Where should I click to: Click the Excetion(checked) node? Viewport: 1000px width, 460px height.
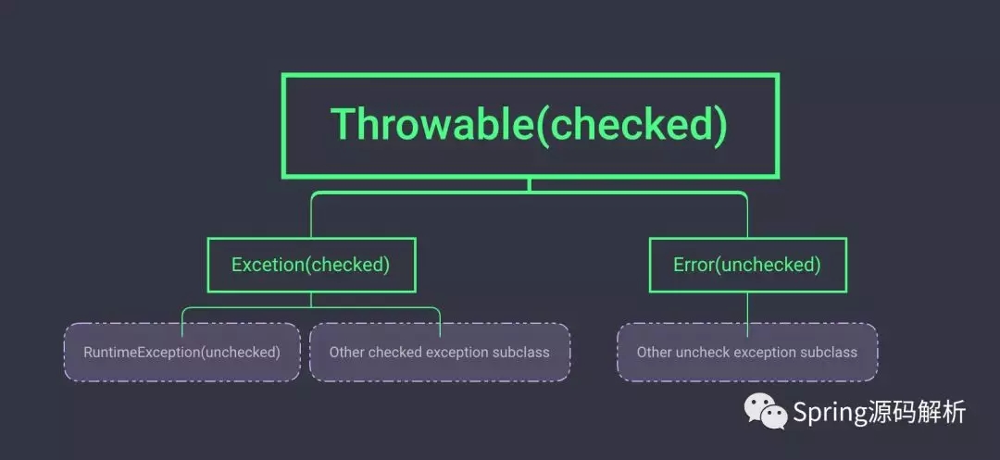coord(310,265)
